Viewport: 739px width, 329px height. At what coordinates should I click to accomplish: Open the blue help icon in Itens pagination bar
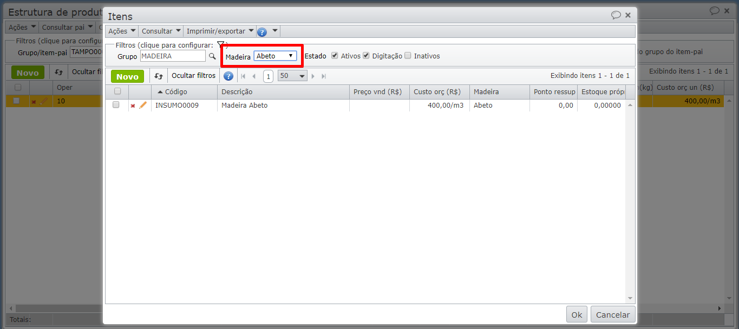[228, 76]
